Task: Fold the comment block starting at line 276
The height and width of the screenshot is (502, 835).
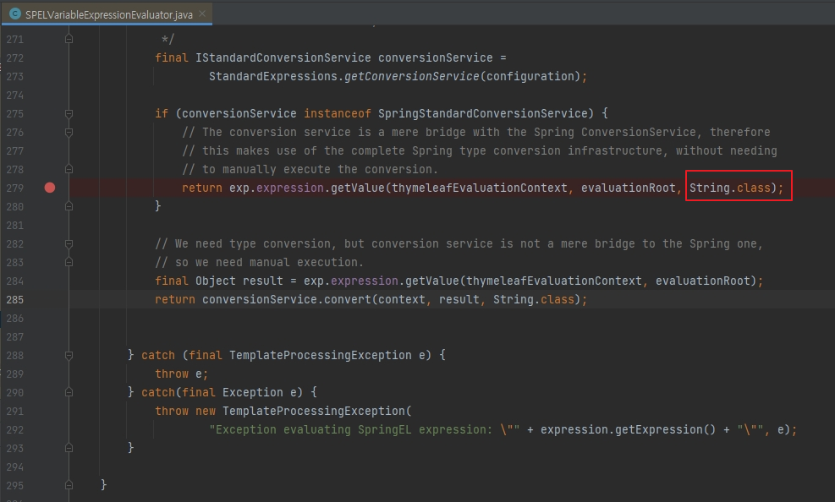Action: [x=69, y=132]
